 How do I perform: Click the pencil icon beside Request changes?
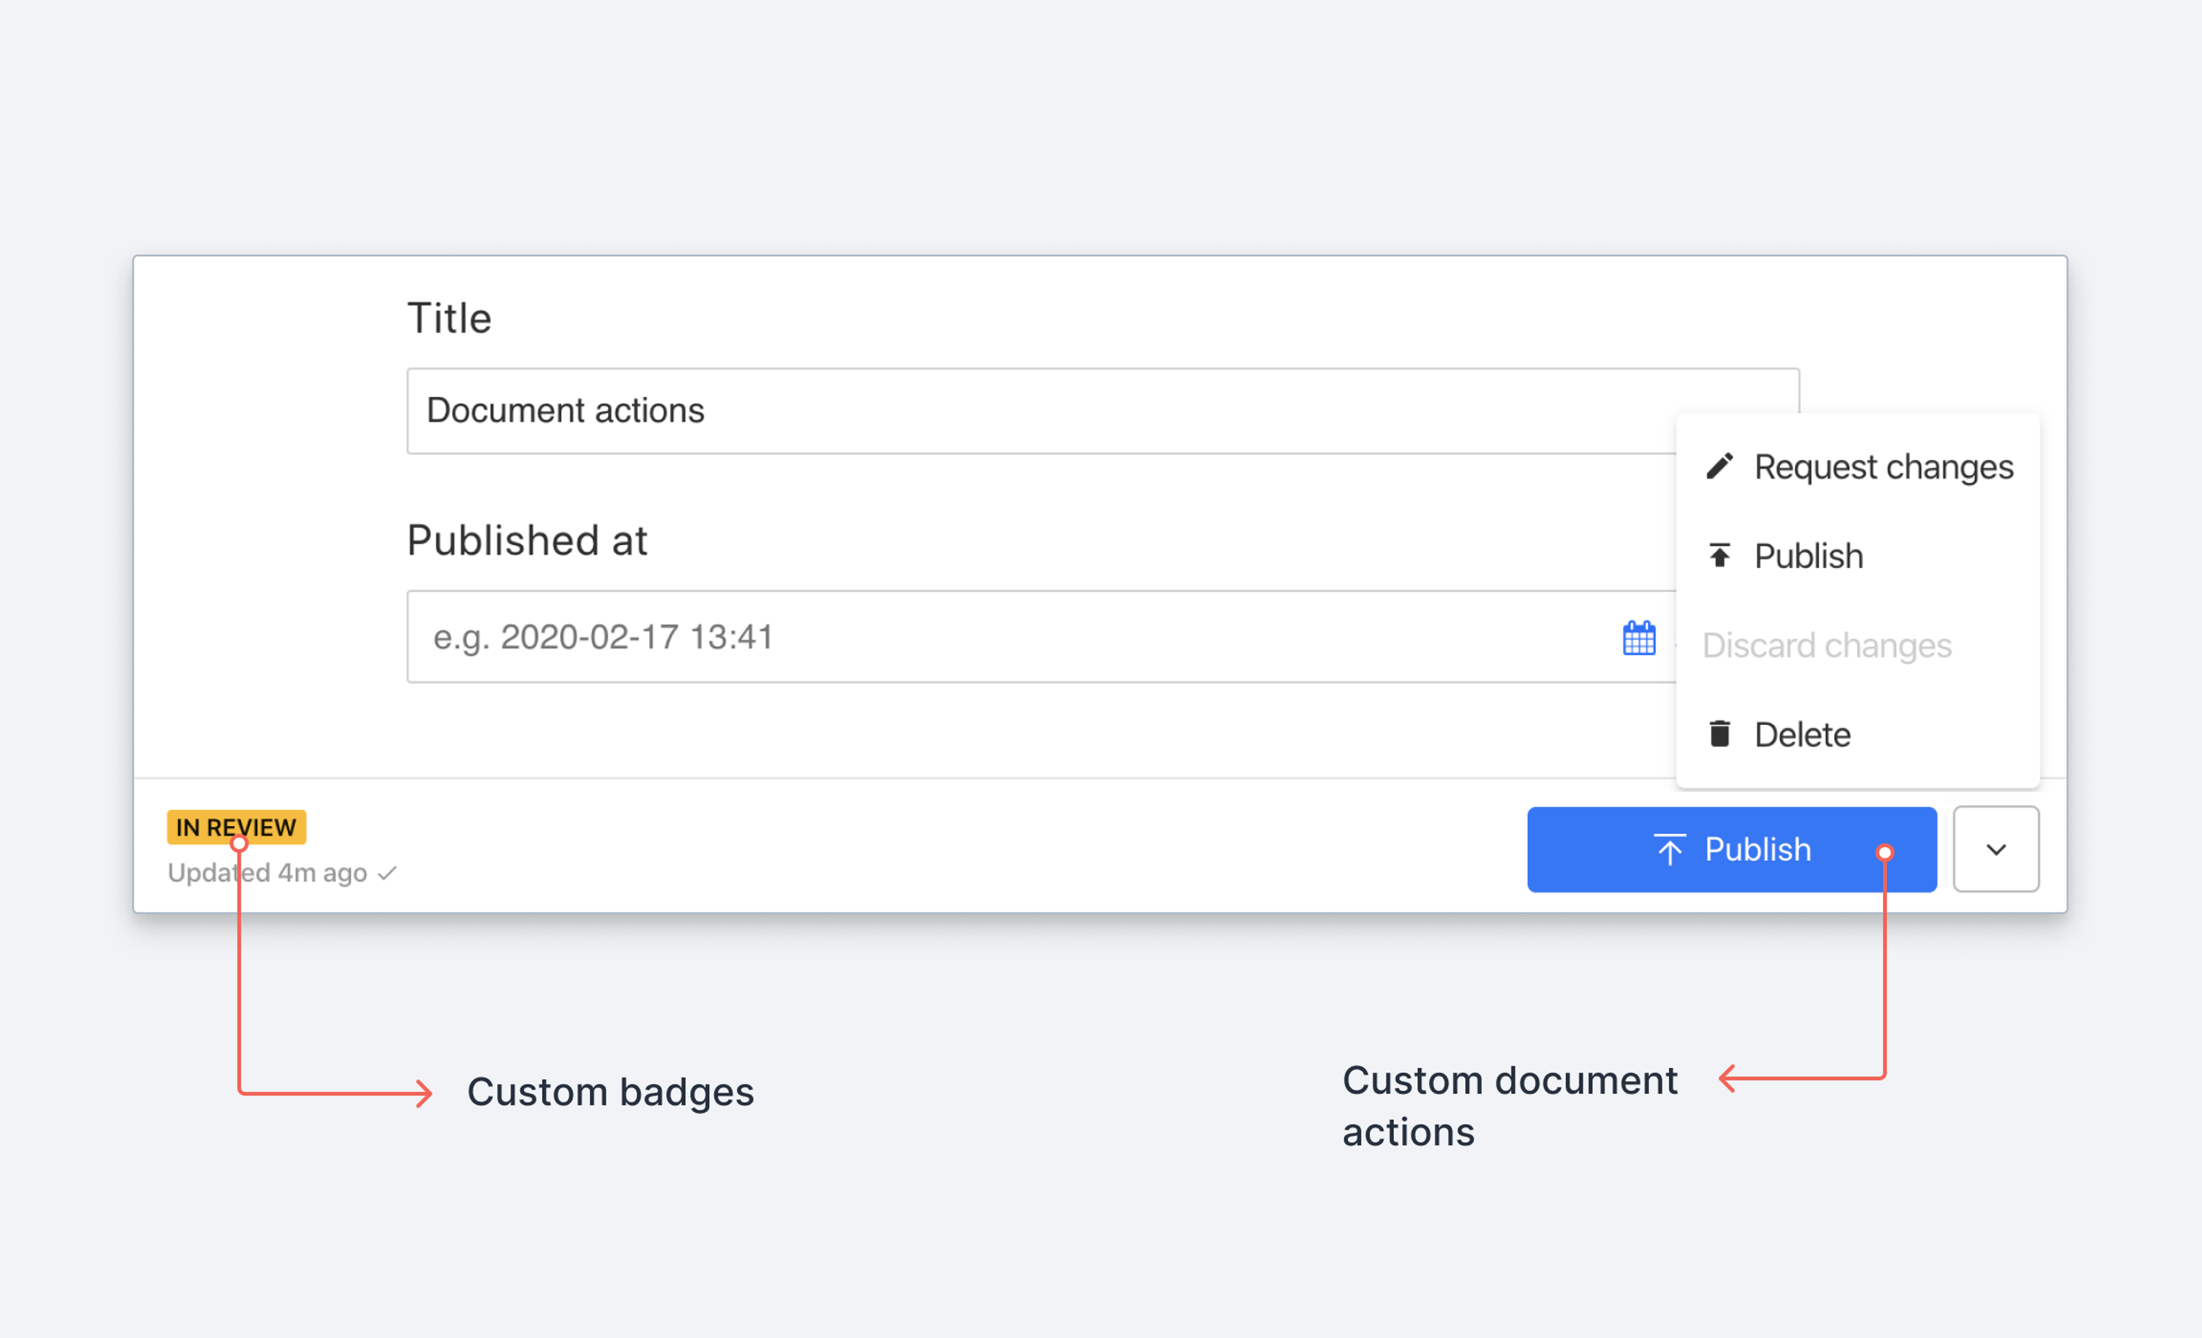click(1719, 467)
